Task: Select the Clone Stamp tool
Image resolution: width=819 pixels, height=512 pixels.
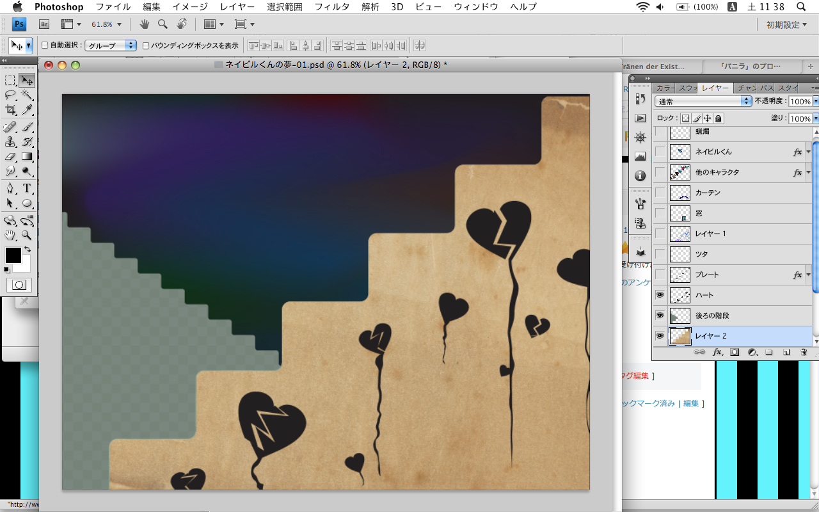Action: 10,141
